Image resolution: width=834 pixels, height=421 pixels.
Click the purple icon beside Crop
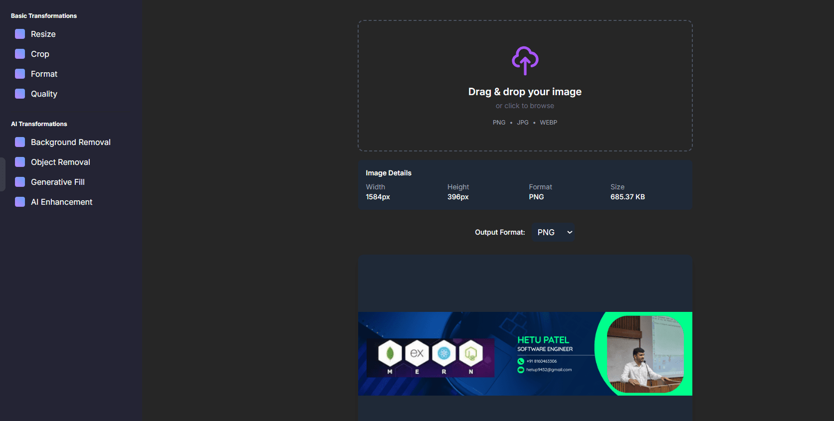pos(20,54)
